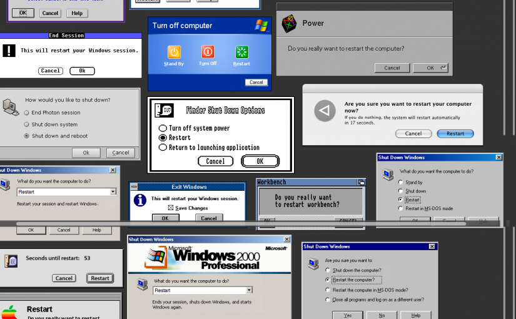516x319 pixels.
Task: Click the blue info icon in Exit Windows
Action: tap(140, 200)
